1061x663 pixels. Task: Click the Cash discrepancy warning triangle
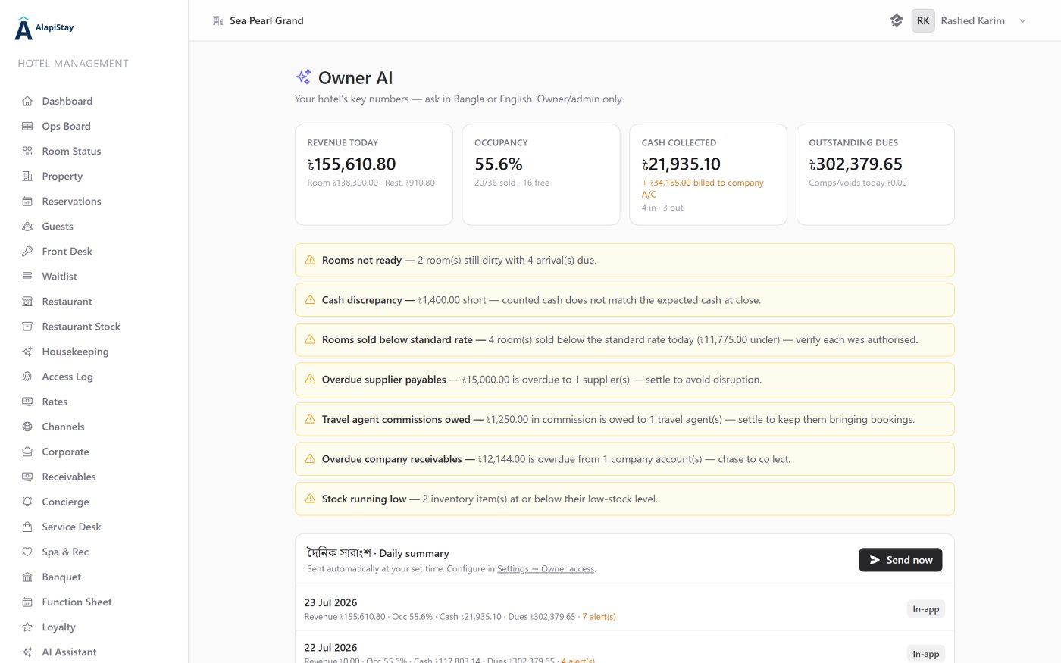point(310,300)
